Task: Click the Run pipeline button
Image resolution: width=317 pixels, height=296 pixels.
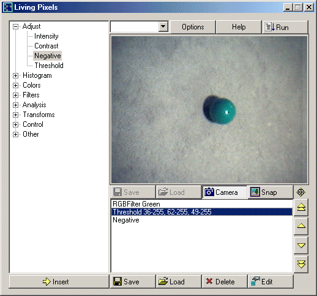Action: (x=285, y=27)
